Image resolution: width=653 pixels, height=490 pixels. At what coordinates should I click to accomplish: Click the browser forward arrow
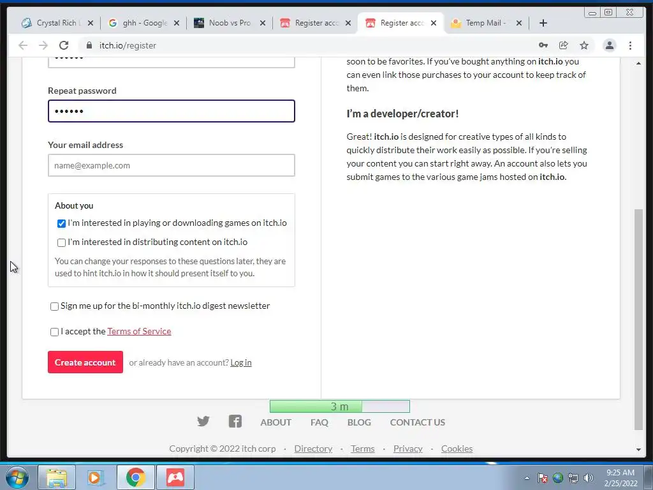[43, 45]
